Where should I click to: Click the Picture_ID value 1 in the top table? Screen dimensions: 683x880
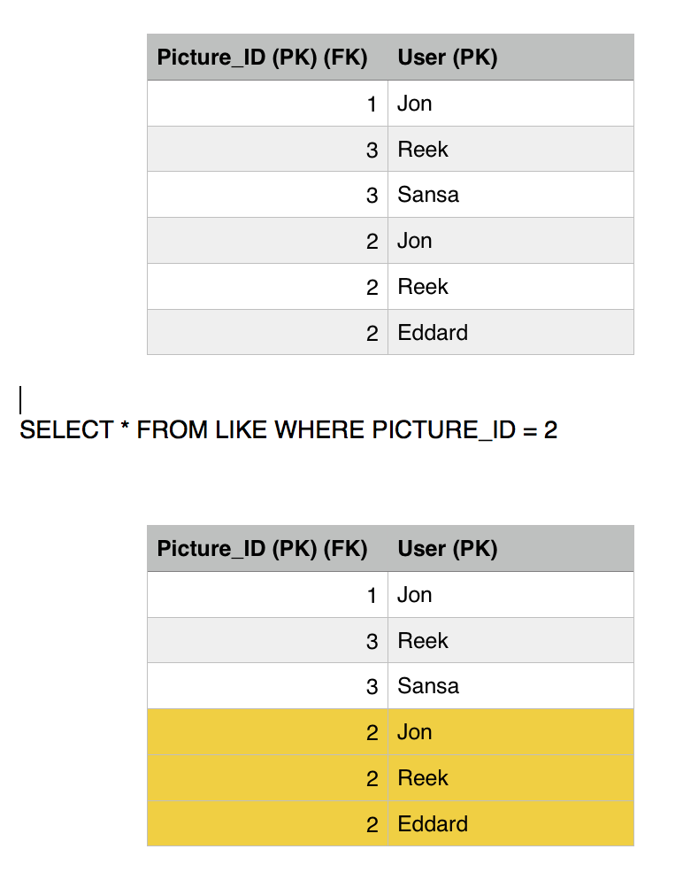(372, 104)
